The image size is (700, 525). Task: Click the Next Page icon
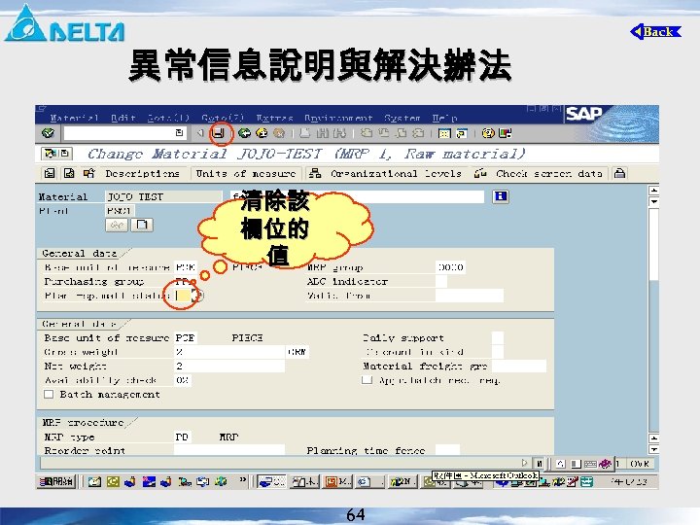point(402,133)
